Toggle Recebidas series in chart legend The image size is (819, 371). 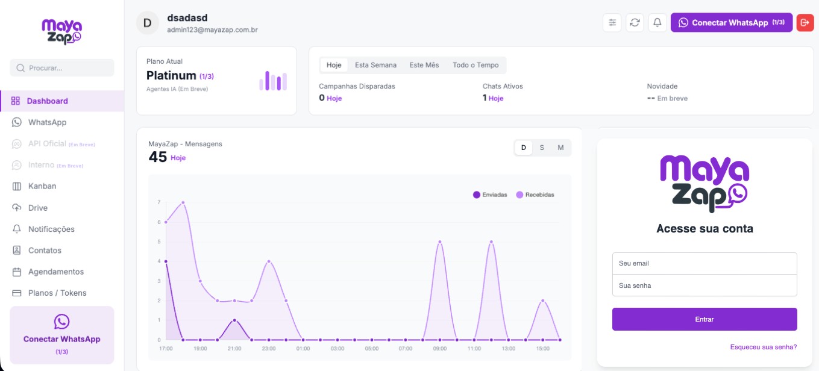coord(535,195)
